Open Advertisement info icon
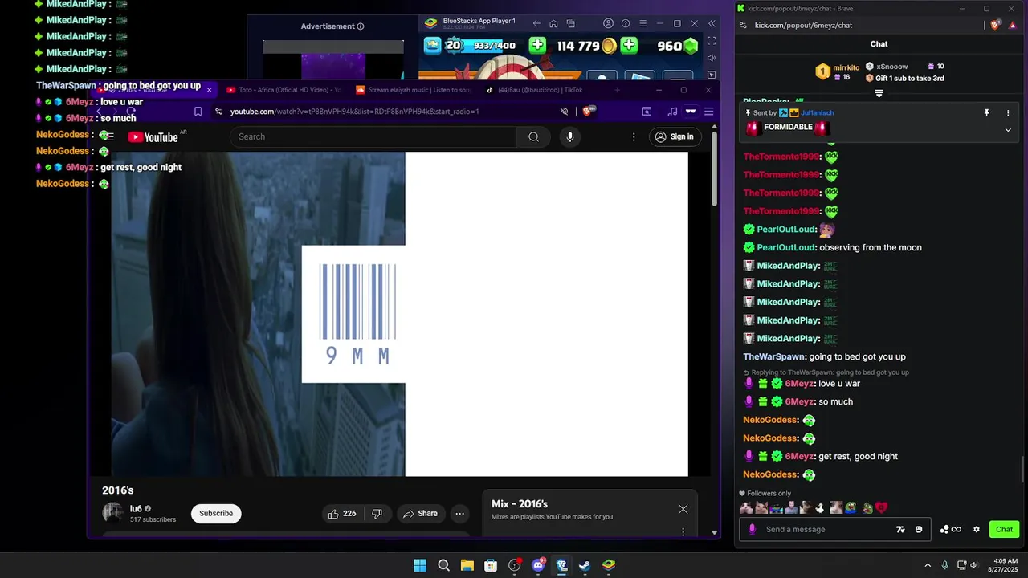1028x578 pixels. click(361, 26)
